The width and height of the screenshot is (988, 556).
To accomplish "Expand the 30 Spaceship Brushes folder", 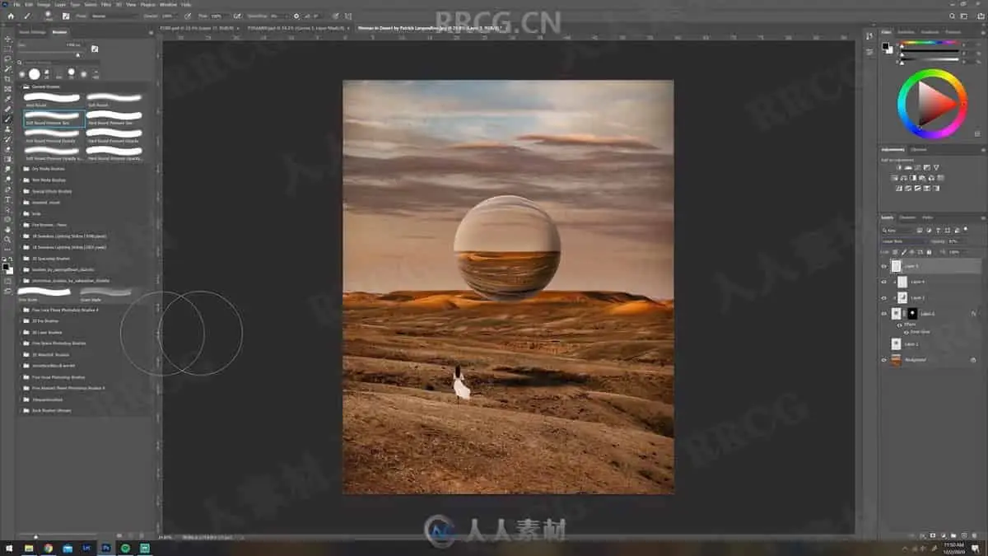I will coord(21,258).
